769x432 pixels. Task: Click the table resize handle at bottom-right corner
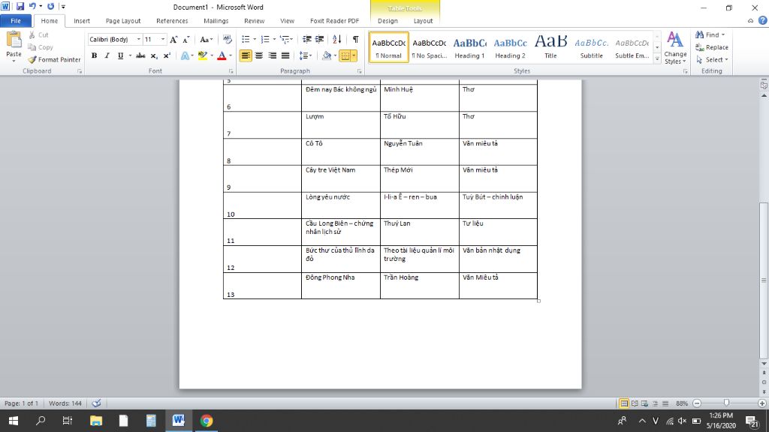(x=538, y=301)
